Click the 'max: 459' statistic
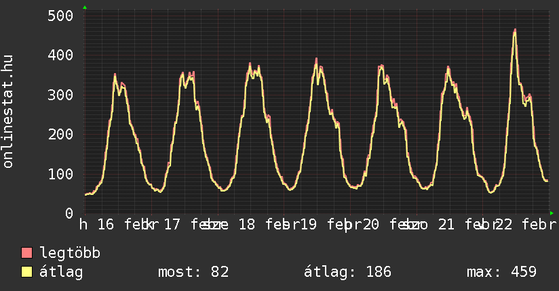Viewport: 559px width, 291px height. (x=501, y=272)
